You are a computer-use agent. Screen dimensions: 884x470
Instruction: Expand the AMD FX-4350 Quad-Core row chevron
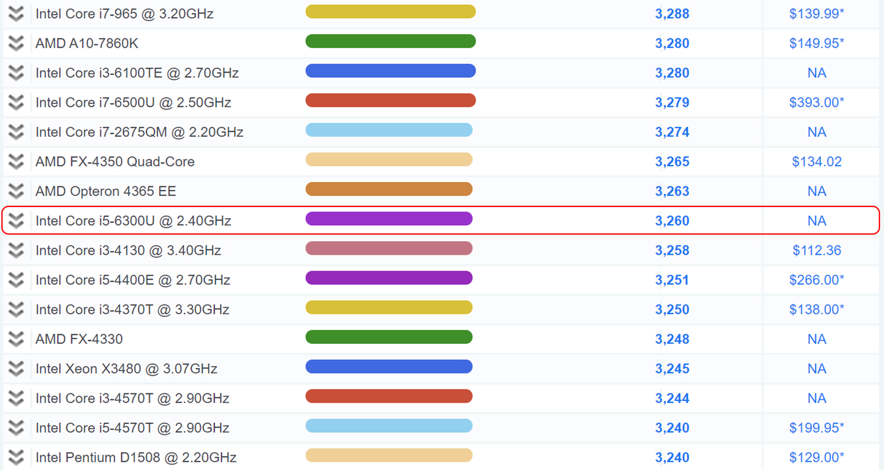coord(17,161)
